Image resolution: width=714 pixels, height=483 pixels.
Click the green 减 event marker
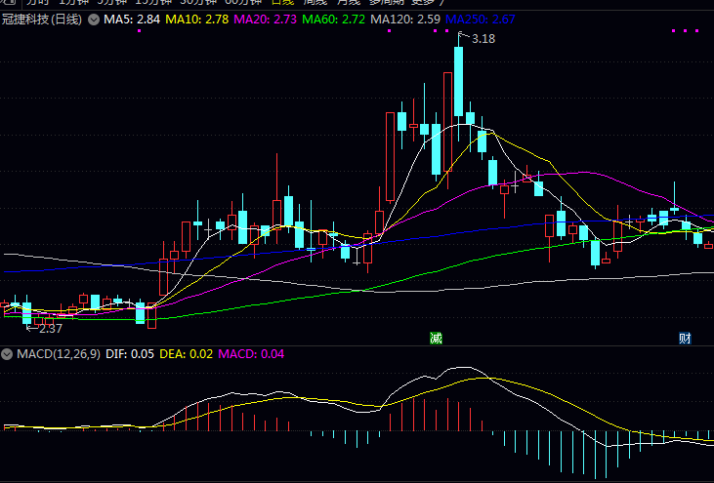coord(436,338)
